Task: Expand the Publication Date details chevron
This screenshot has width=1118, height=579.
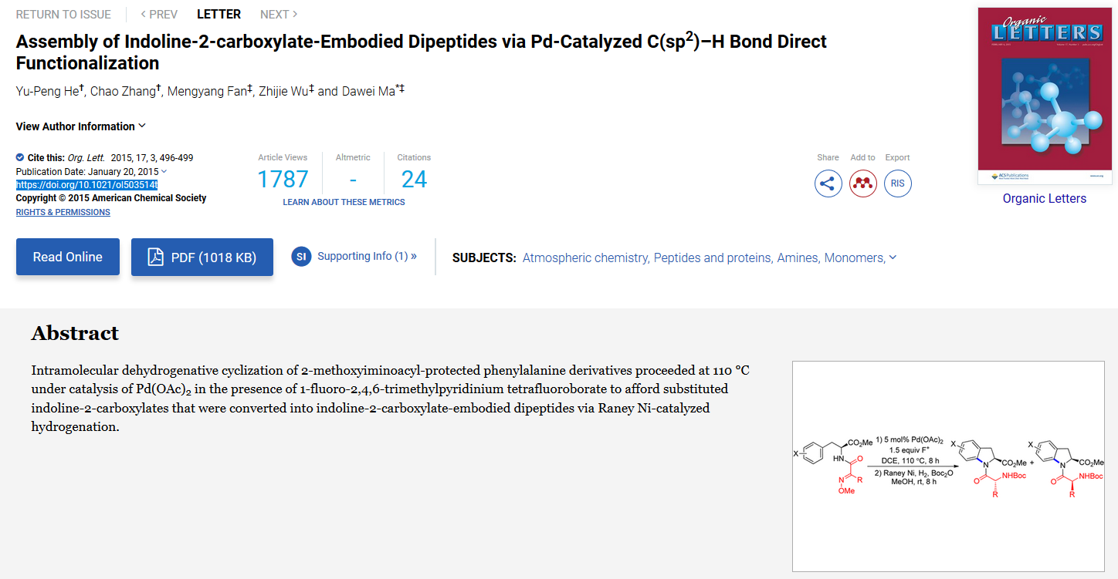Action: tap(164, 171)
